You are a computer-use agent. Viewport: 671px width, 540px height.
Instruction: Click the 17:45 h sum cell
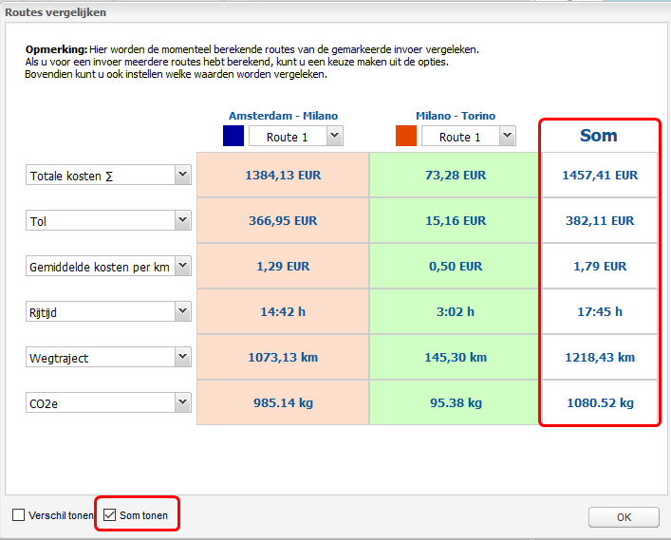coord(600,311)
